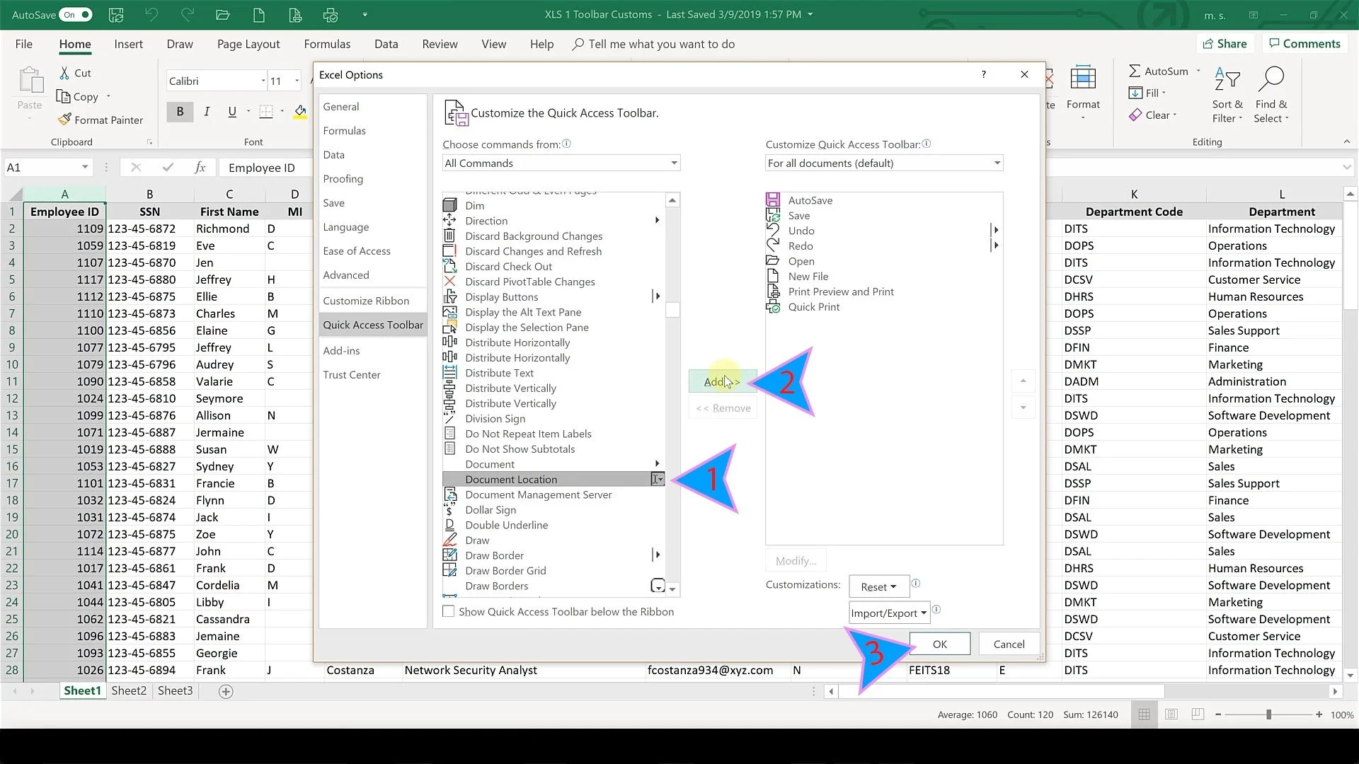This screenshot has width=1359, height=764.
Task: Select the Sheet2 tab
Action: (128, 691)
